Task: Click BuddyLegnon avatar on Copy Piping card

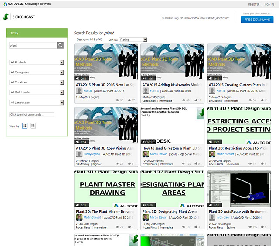Action: click(79, 154)
